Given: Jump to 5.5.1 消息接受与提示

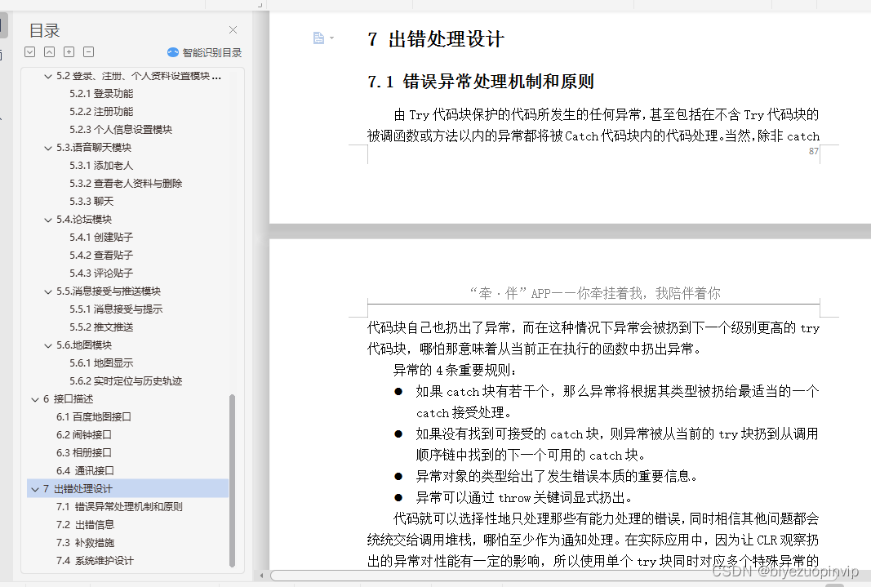Looking at the screenshot, I should 116,309.
